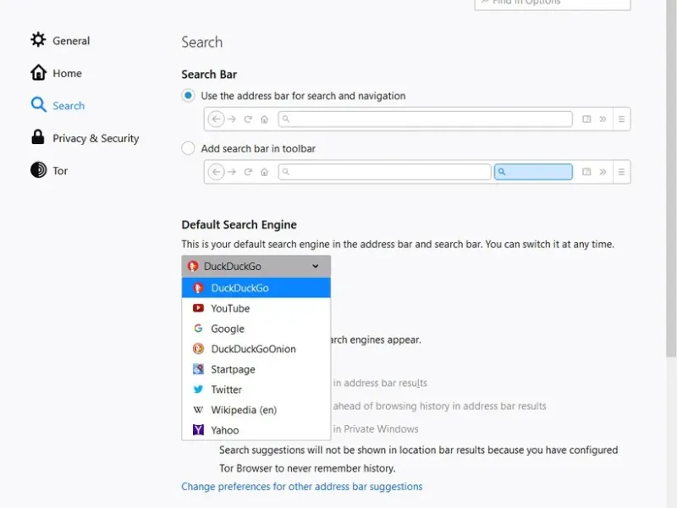Viewport: 677px width, 508px height.
Task: Enable 'Use the address bar for search' option
Action: 189,96
